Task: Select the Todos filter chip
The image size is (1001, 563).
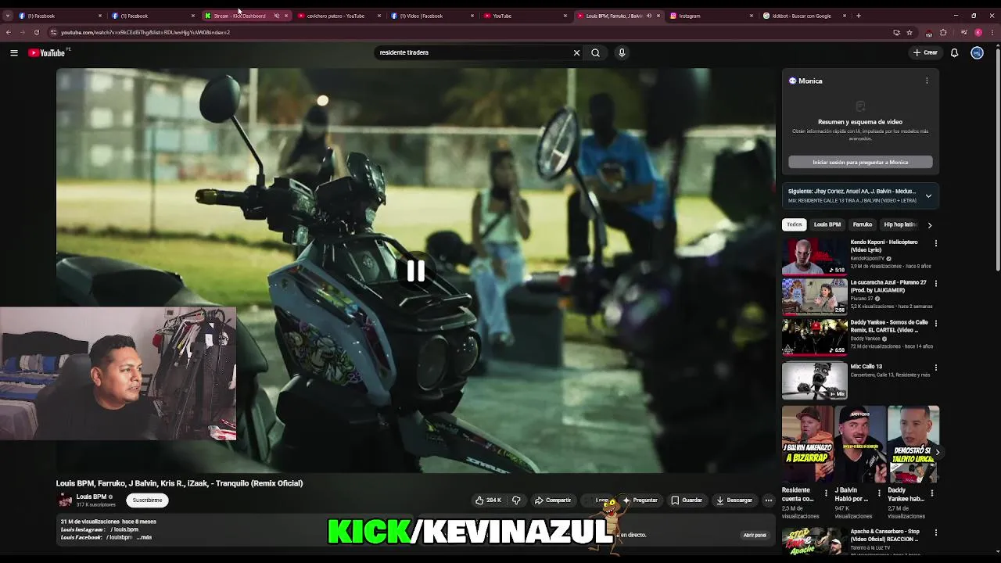Action: click(794, 224)
